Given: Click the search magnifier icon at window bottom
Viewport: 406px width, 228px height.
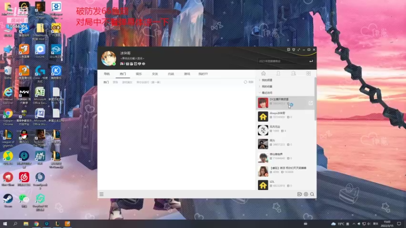Looking at the screenshot, I should (x=312, y=194).
